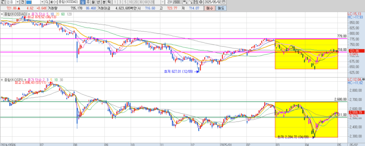Choose the 30 interval button

pyautogui.click(x=141, y=2)
